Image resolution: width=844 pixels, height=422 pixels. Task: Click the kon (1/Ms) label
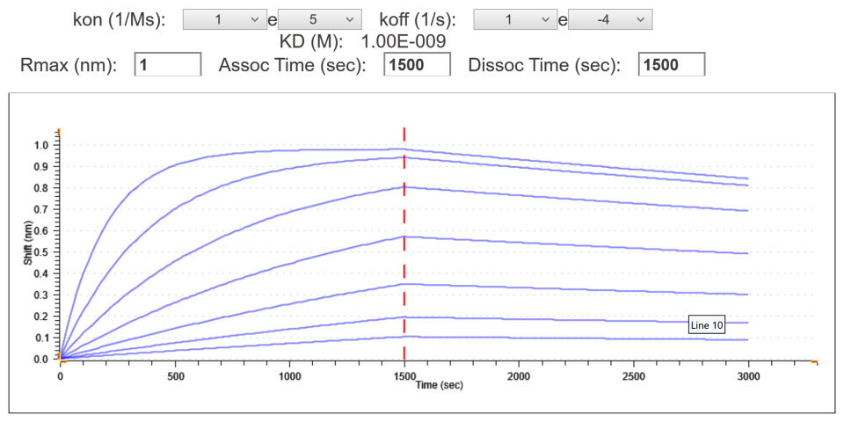point(119,19)
